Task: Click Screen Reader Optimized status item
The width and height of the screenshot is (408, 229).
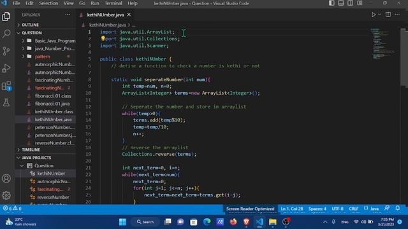Action: tap(250, 209)
